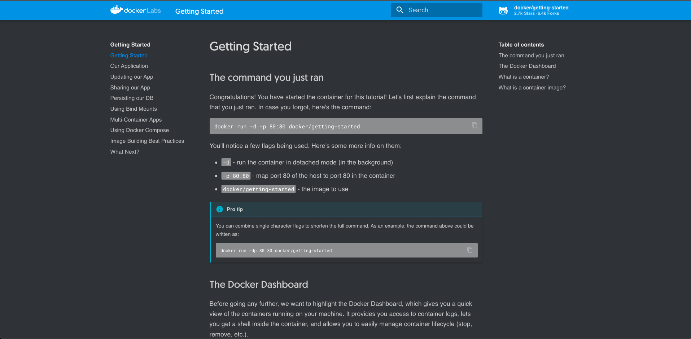Click the 2.7k Stars · 6.4k Forks text
Screen dimensions: 691x339
537,13
